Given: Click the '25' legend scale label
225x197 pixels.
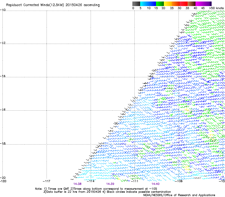Looking at the screenshot, I should point(171,8).
